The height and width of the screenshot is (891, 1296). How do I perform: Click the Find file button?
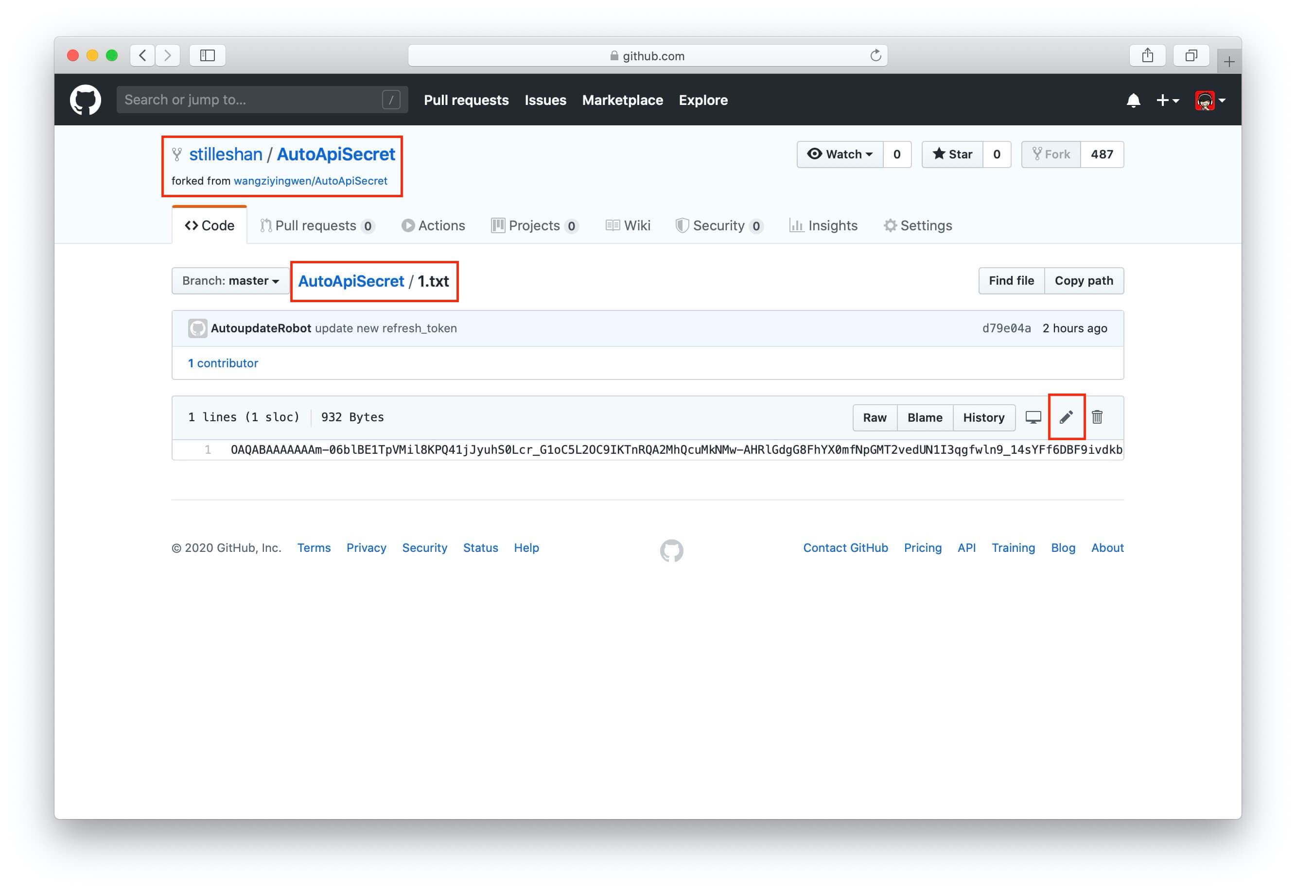pyautogui.click(x=1011, y=281)
